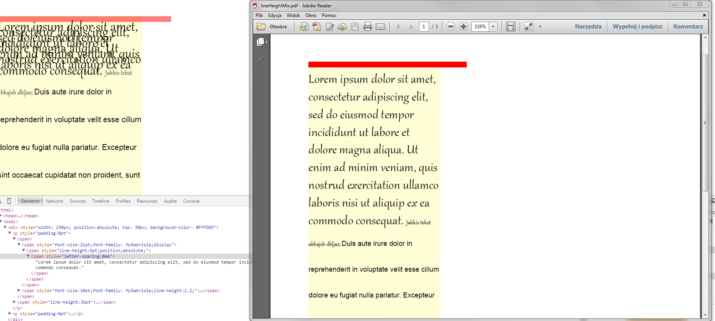715x321 pixels.
Task: Open the Page Thumbnails panel icon
Action: point(261,42)
